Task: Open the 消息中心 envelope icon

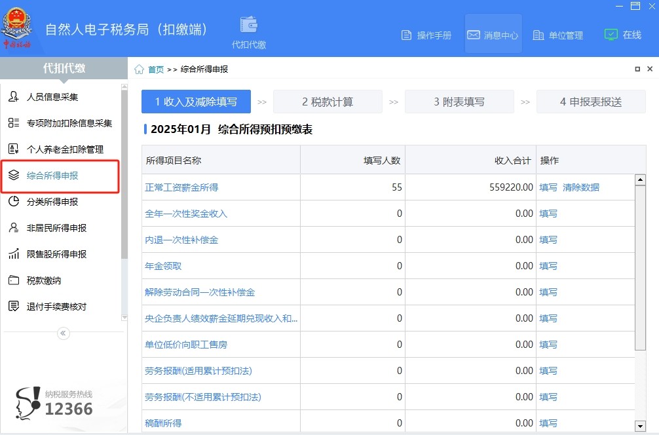Action: (x=473, y=35)
